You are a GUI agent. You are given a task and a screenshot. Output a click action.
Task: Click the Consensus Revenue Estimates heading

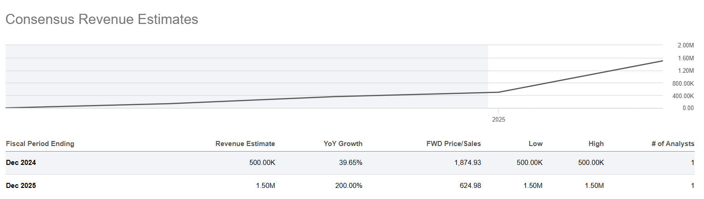pos(102,19)
